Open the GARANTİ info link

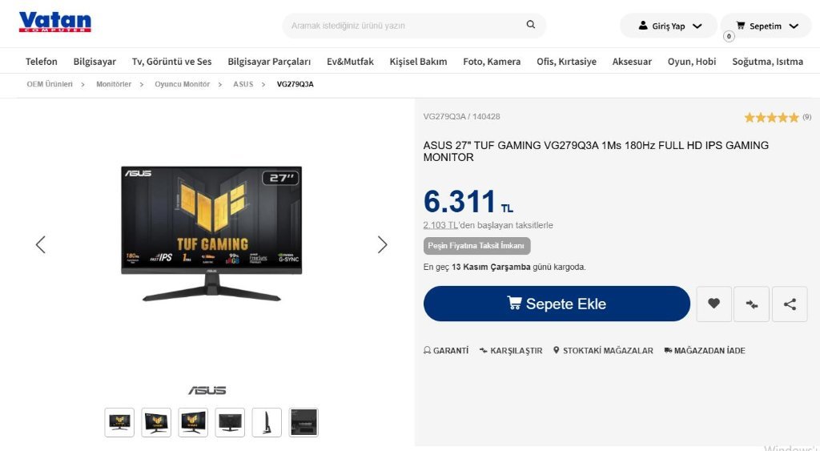click(x=446, y=351)
